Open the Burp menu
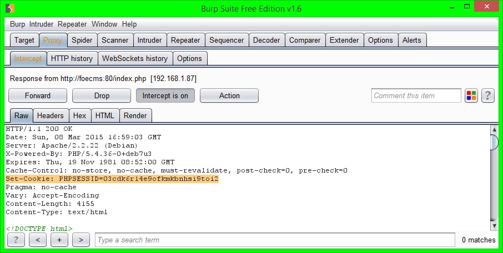 (17, 24)
